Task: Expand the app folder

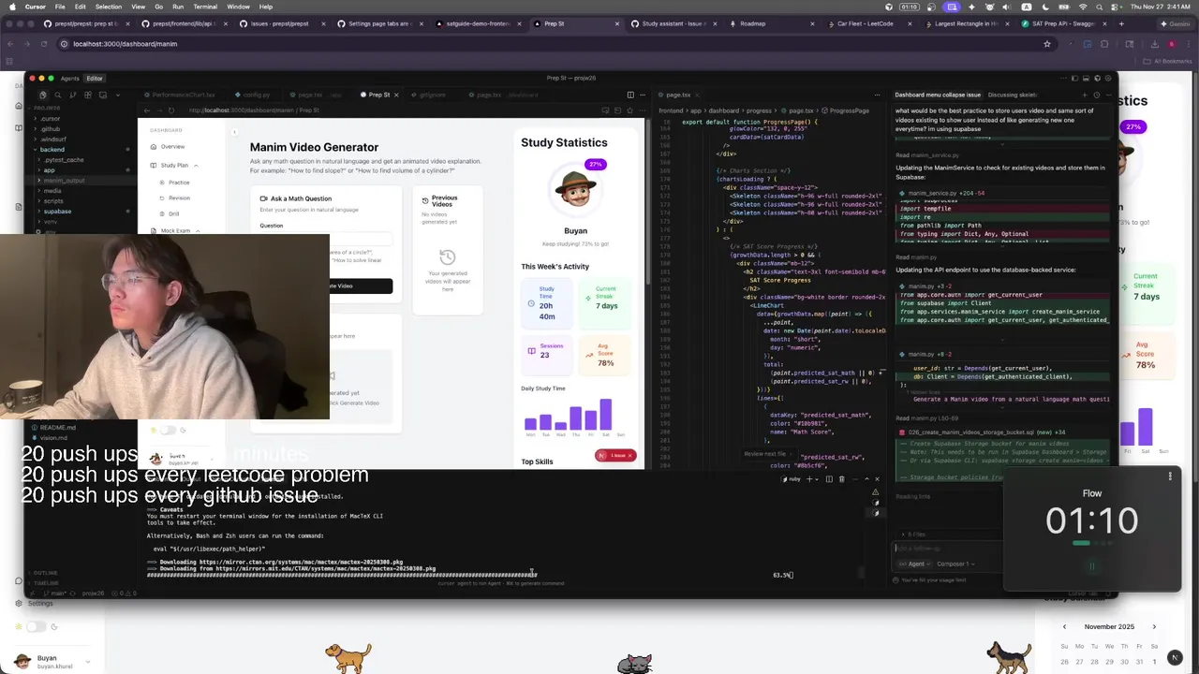Action: (49, 170)
